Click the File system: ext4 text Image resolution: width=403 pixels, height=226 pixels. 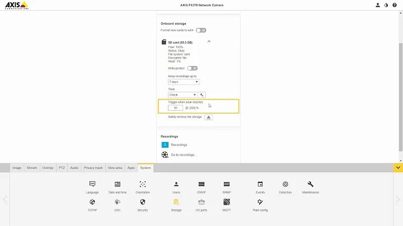179,54
